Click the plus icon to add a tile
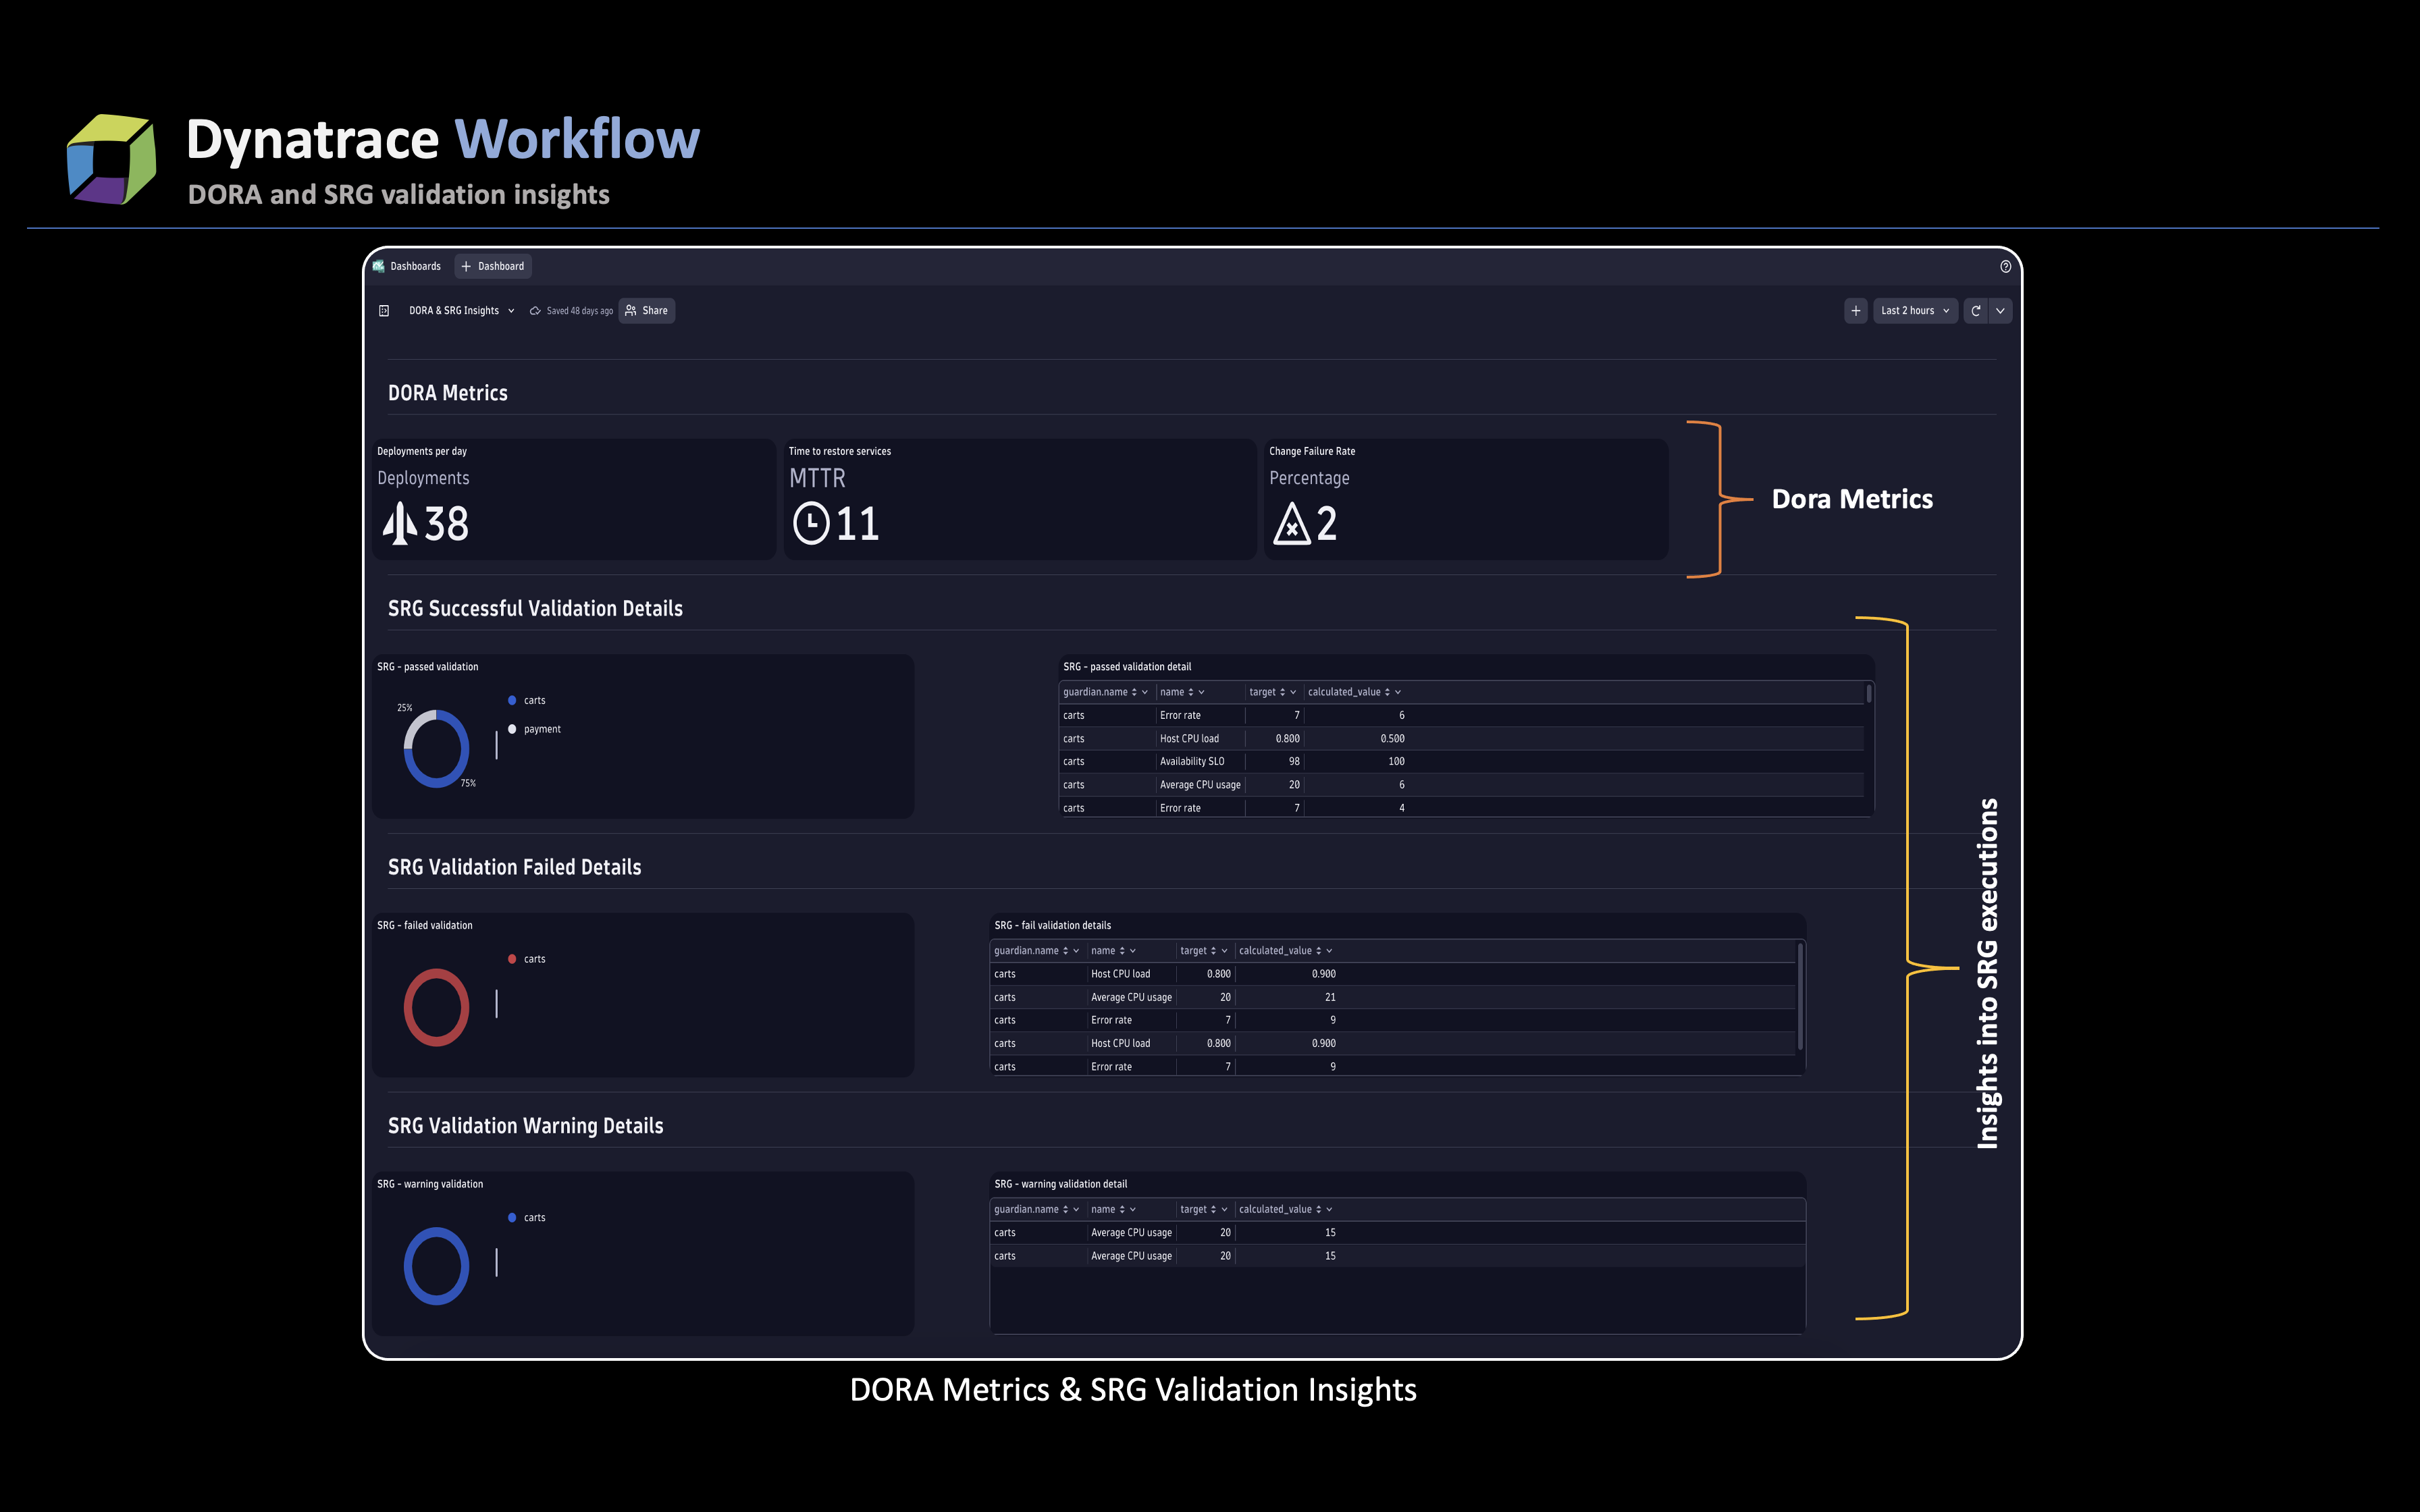 pyautogui.click(x=1856, y=311)
